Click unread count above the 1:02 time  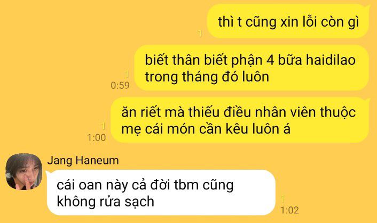point(283,199)
